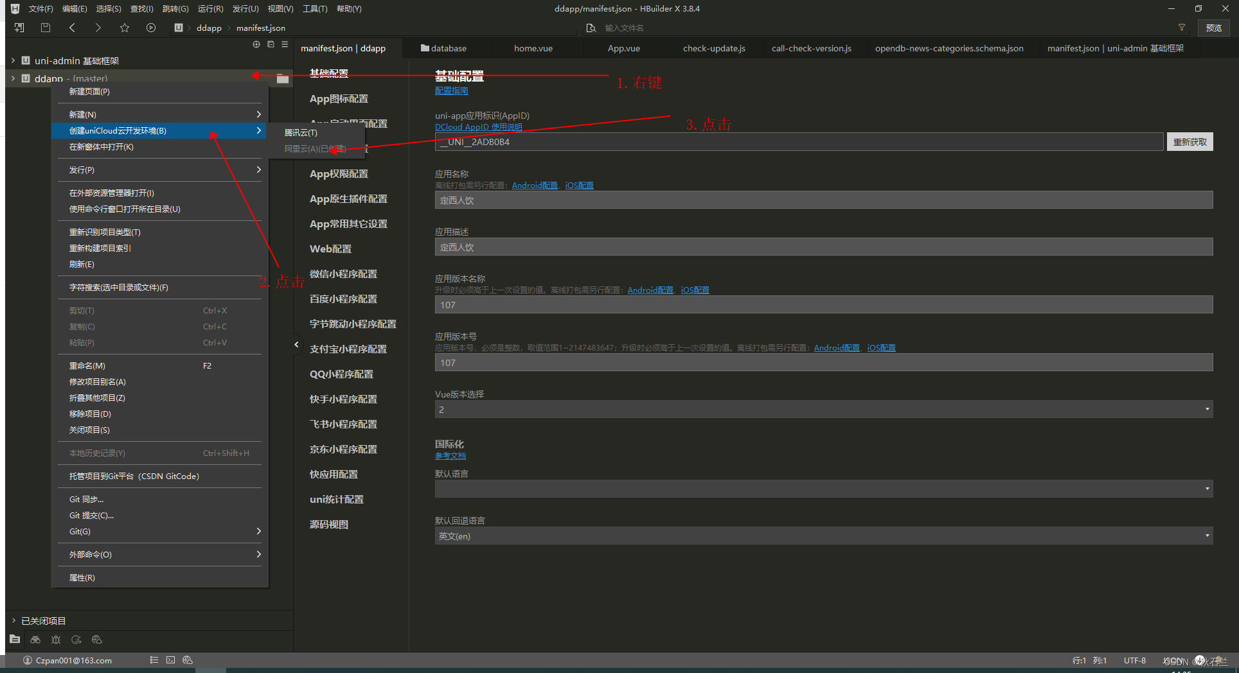Click the star bookmark icon

(x=125, y=28)
